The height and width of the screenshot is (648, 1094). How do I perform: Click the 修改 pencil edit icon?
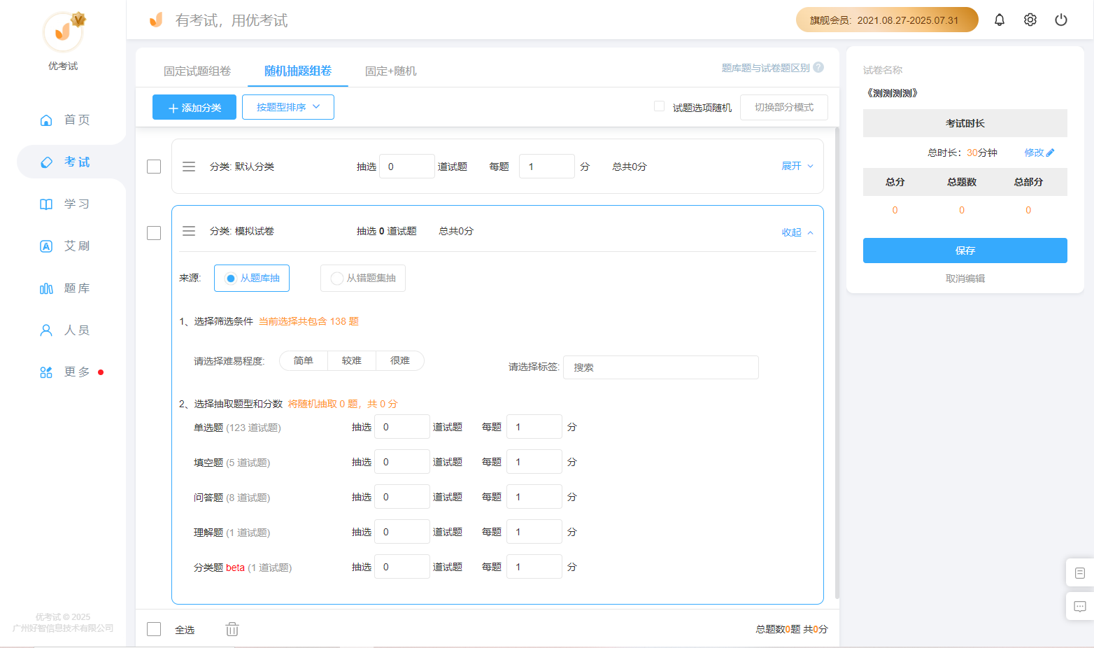coord(1050,153)
